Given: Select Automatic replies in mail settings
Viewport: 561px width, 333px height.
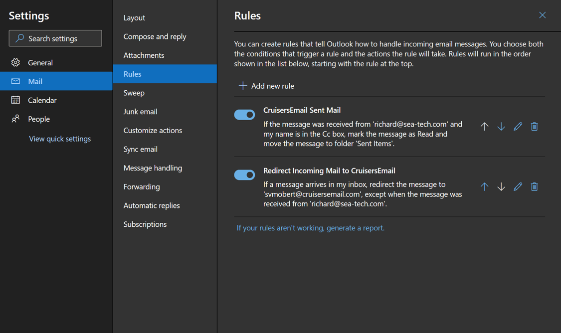Looking at the screenshot, I should (x=152, y=205).
